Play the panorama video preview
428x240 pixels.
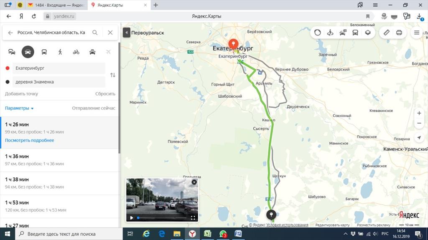[x=132, y=218]
